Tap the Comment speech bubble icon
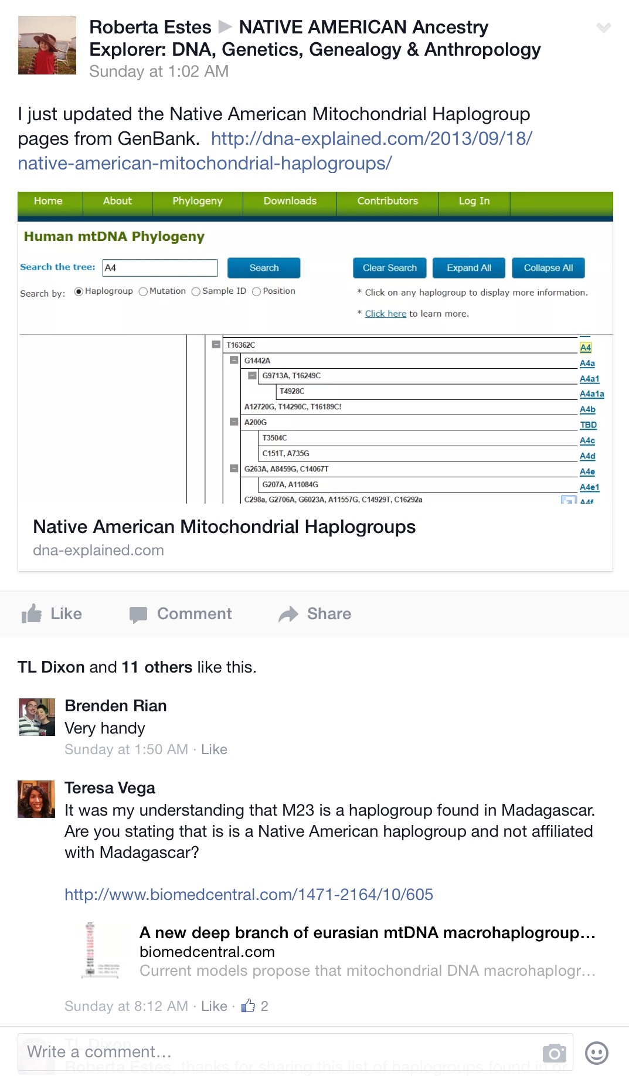This screenshot has width=629, height=1076. (x=138, y=615)
